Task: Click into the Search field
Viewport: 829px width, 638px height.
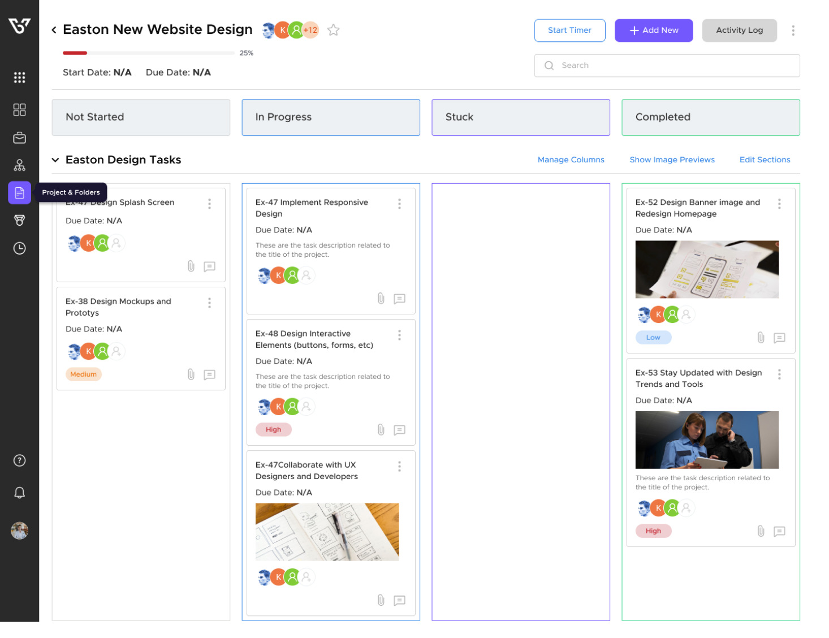Action: click(667, 66)
